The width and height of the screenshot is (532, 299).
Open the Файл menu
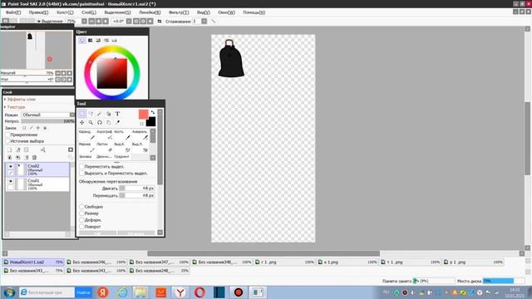coord(13,12)
